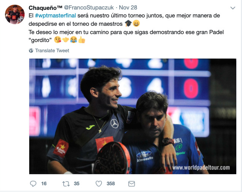Viewport: 242px width, 192px height.
Task: Click the globe icon beside Translate Tweet
Action: 31,50
